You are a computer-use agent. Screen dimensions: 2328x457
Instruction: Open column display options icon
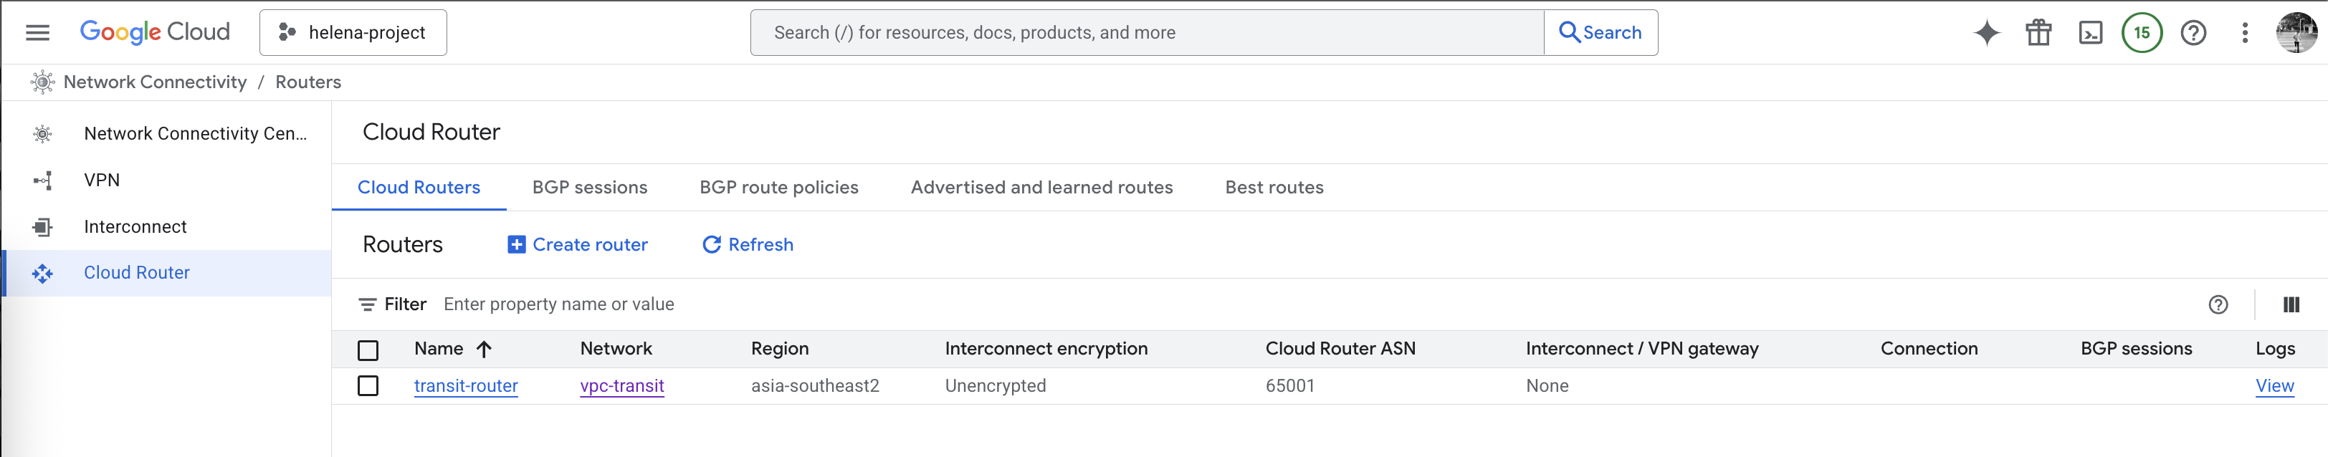pos(2291,304)
